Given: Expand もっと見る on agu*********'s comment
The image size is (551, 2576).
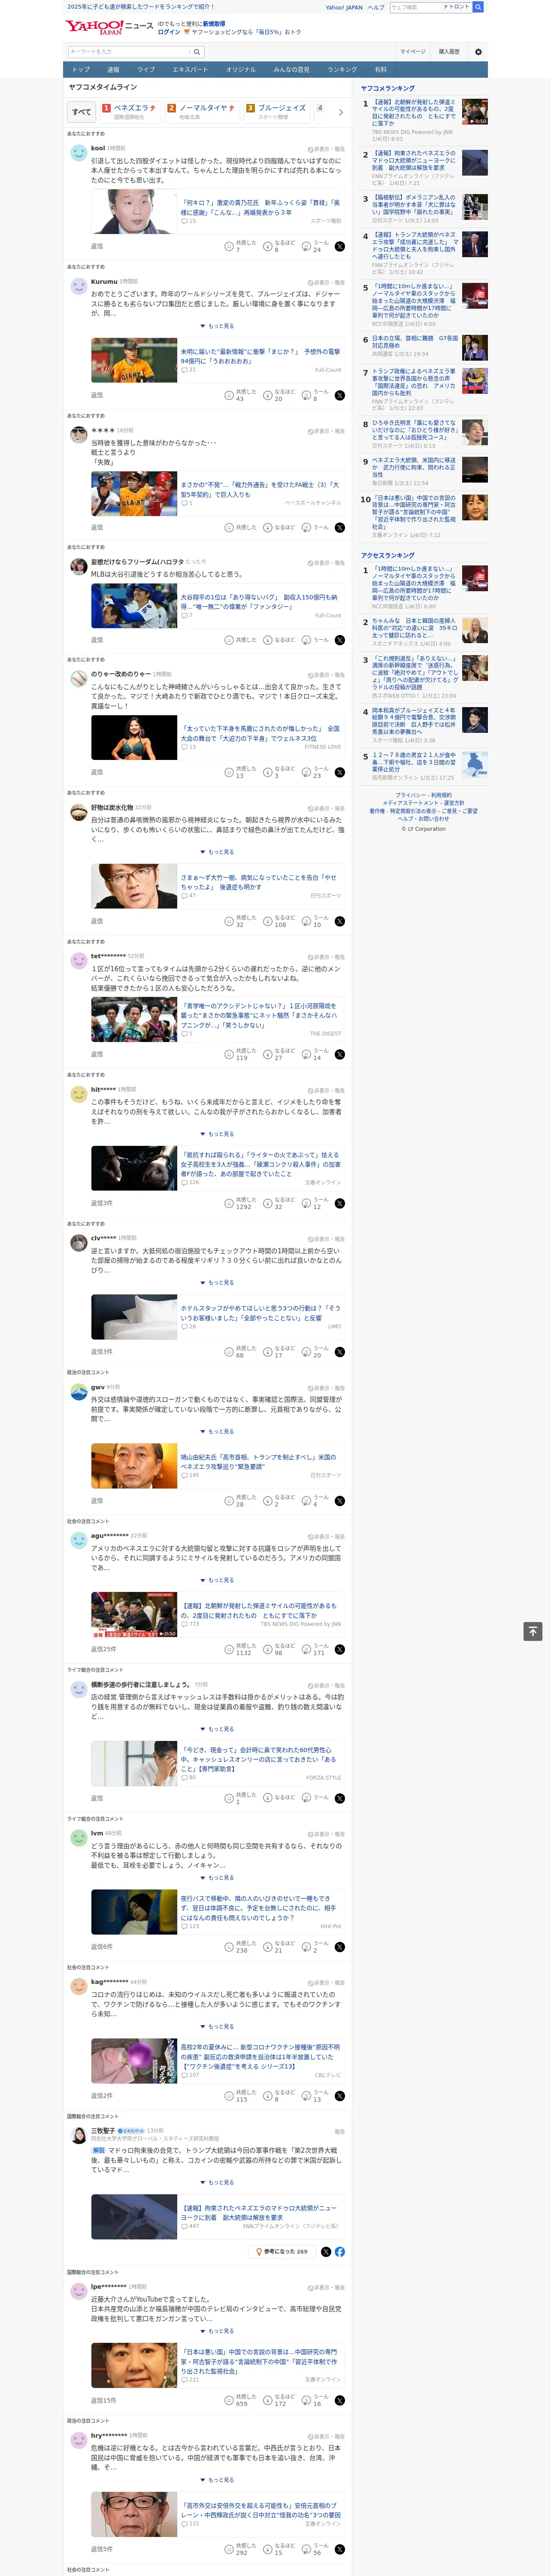Looking at the screenshot, I should [x=217, y=1580].
